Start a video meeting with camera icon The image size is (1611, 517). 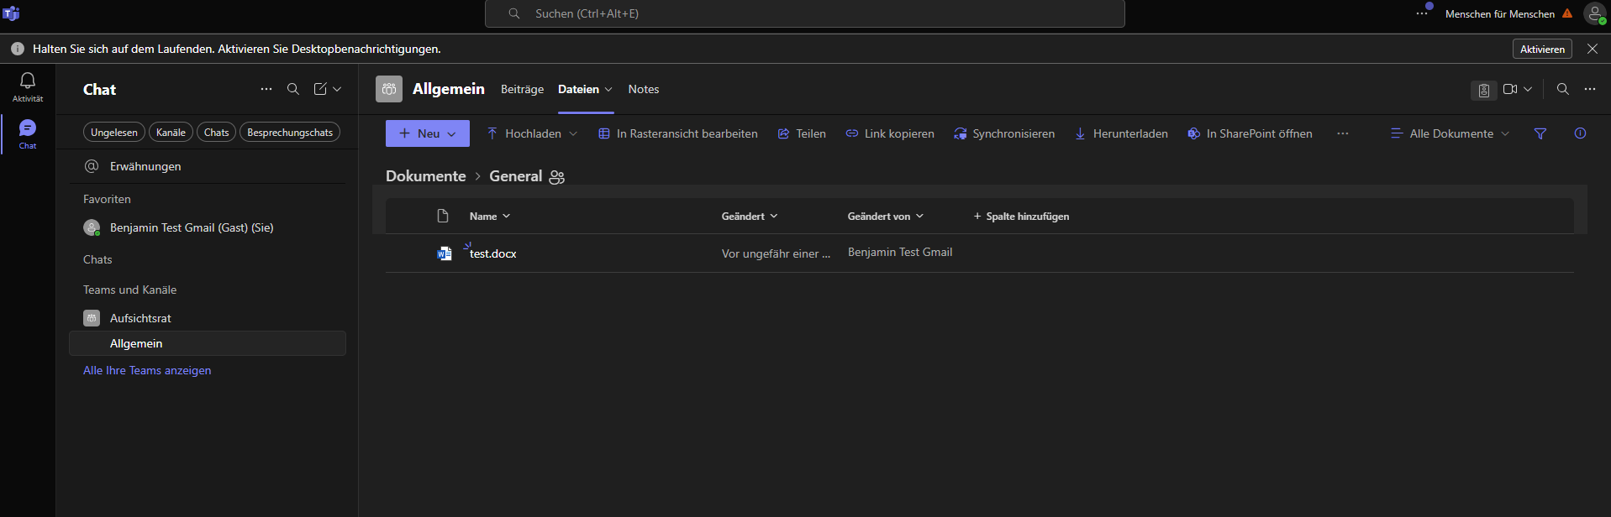tap(1510, 89)
